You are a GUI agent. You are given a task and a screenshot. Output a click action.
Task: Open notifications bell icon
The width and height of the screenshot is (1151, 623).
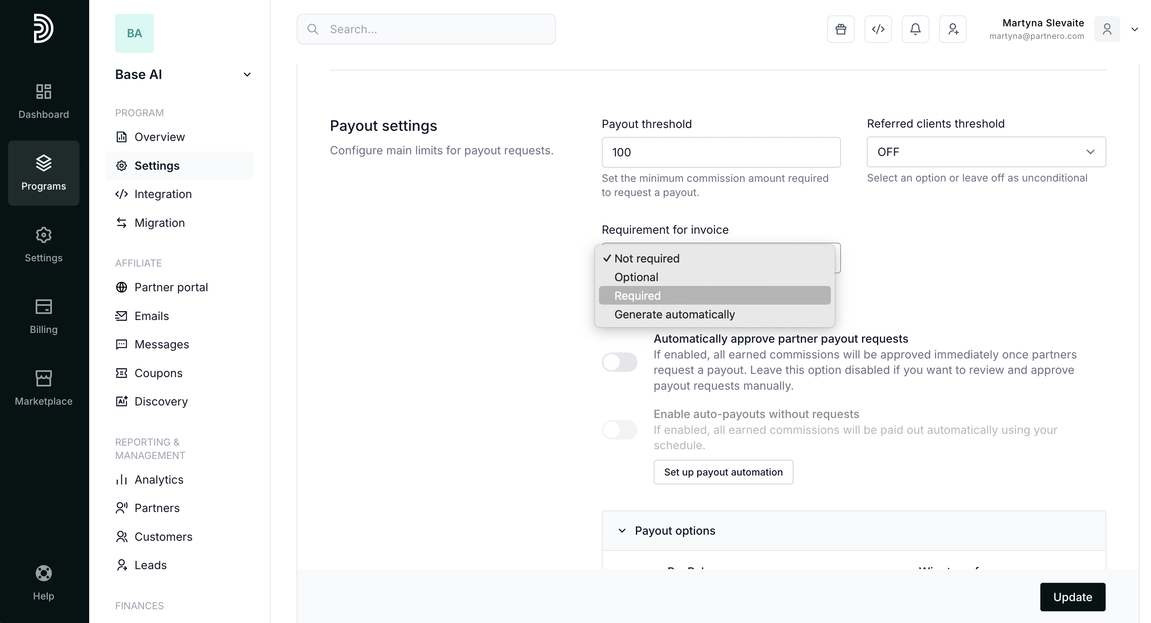click(x=915, y=30)
